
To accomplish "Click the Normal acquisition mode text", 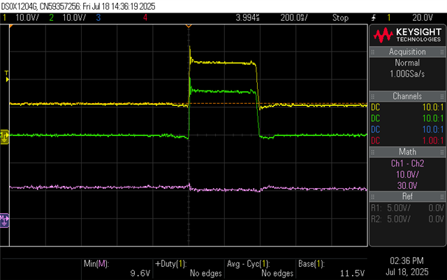I will [407, 63].
